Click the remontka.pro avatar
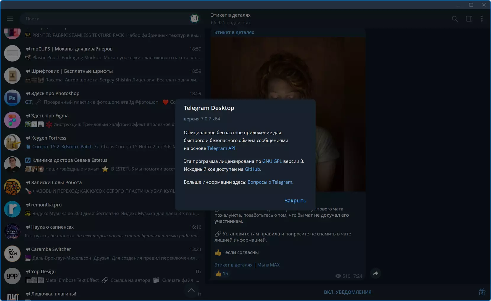 pos(12,209)
